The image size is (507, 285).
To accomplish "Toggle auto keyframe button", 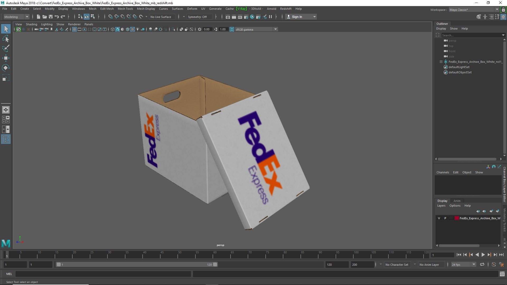I will [494, 264].
